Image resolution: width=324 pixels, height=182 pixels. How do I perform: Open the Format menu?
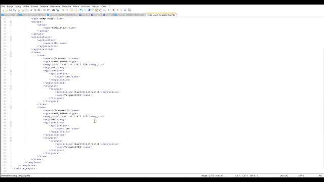(x=34, y=7)
